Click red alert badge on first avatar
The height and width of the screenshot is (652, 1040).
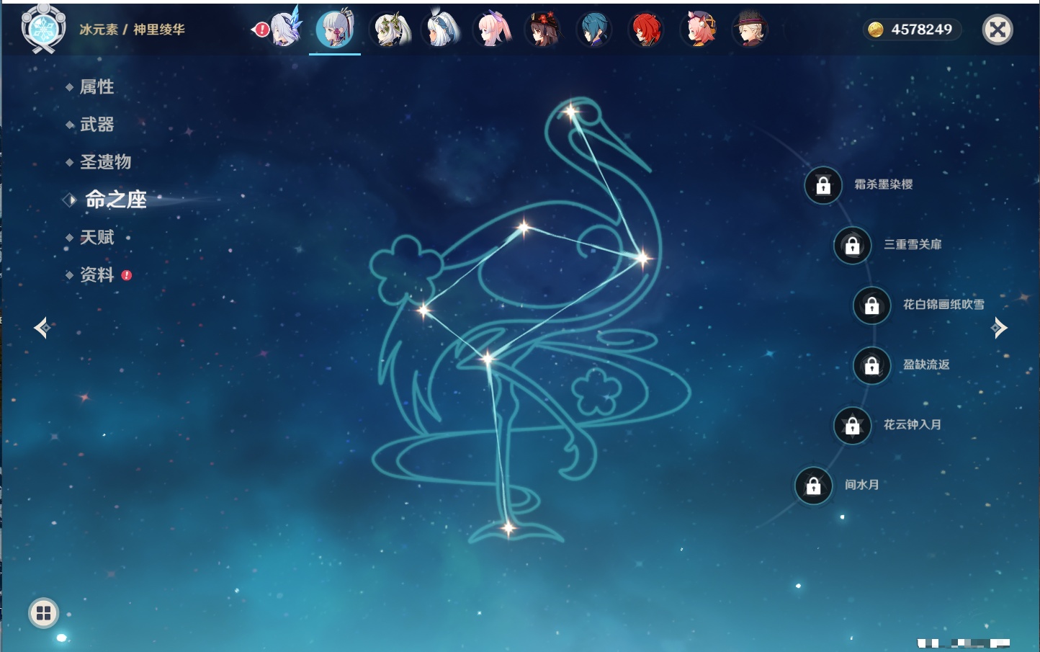coord(261,30)
